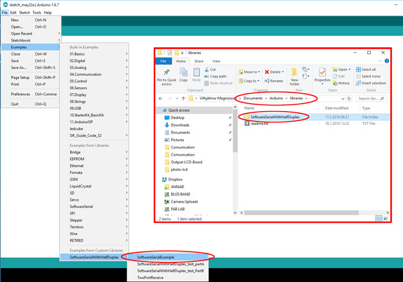Screen dimensions: 403x282
Task: Open the Explorer File tab
Action: 164,61
